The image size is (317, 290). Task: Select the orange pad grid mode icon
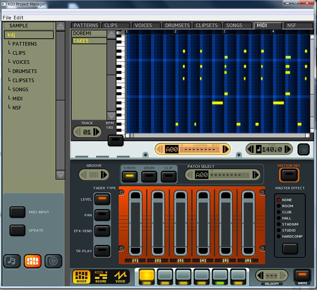click(33, 261)
